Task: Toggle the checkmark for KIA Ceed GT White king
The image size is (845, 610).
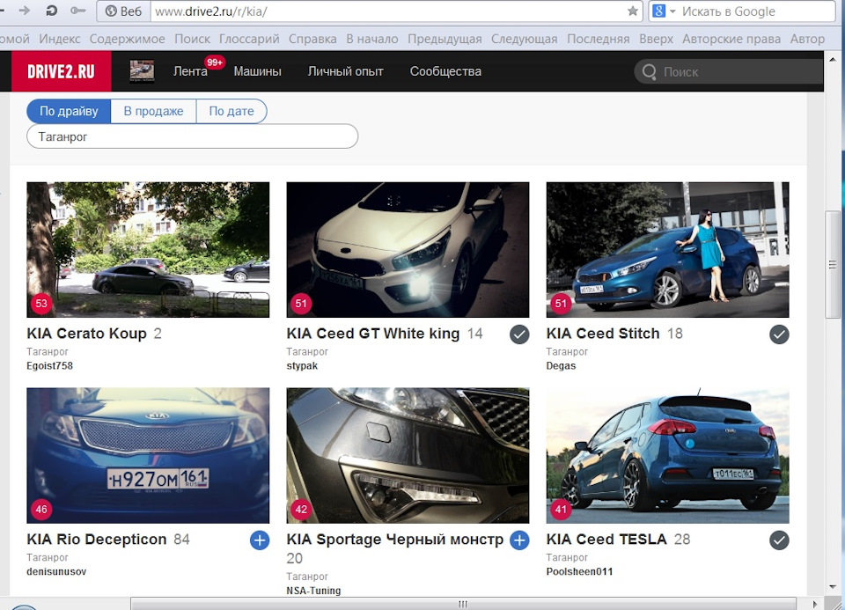Action: click(x=519, y=334)
